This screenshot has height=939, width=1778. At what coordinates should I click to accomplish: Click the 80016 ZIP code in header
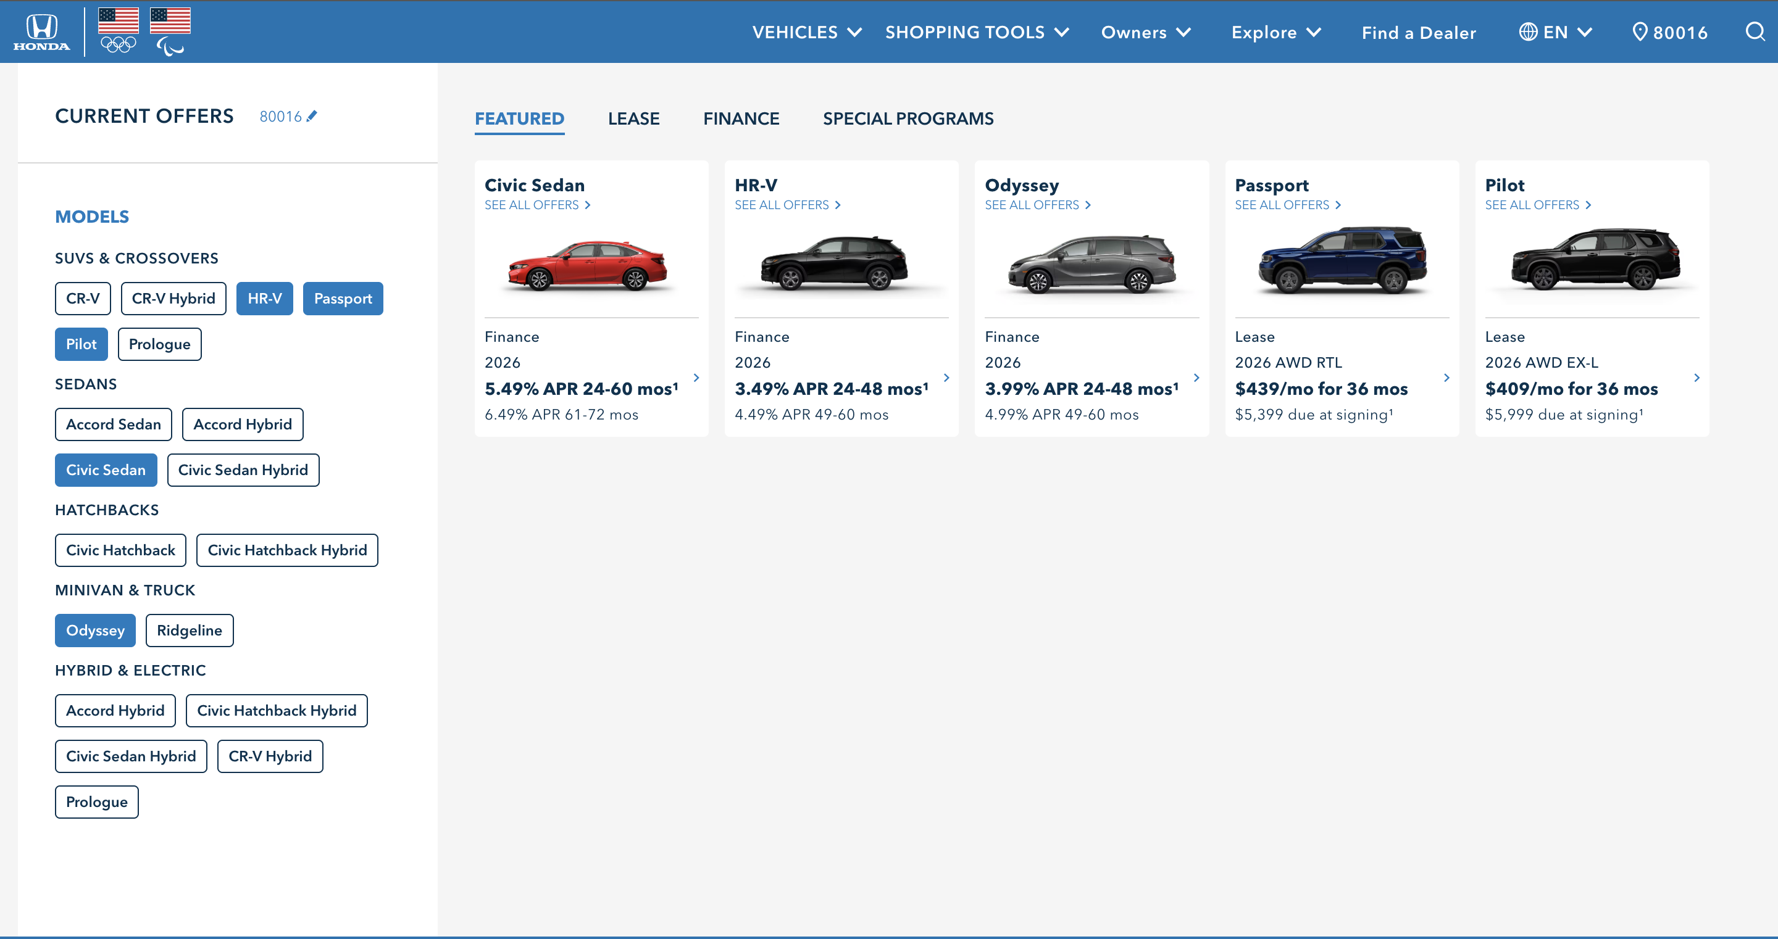(1680, 33)
